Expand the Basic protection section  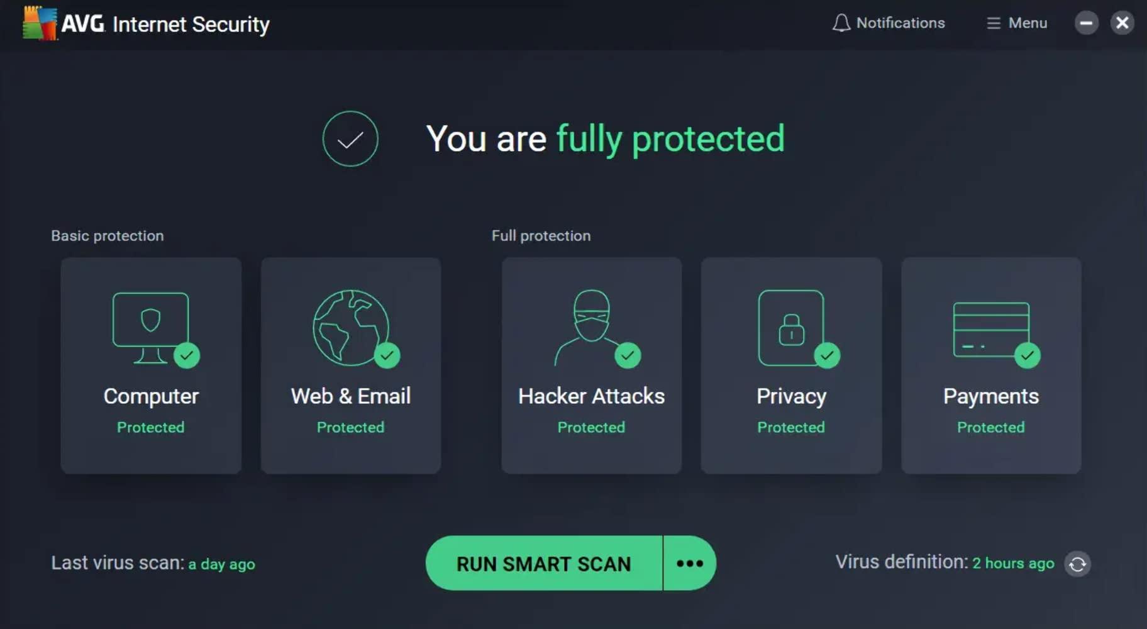107,235
